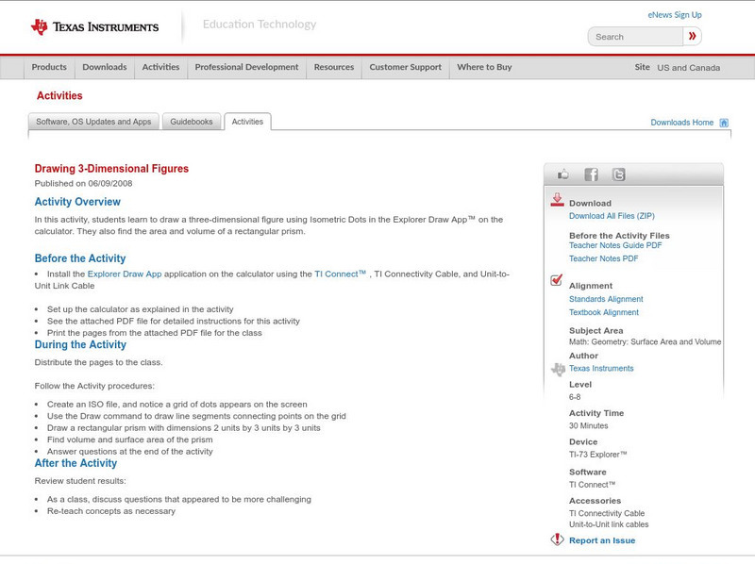The image size is (755, 564).
Task: Open the Customer Support menu
Action: (x=405, y=68)
